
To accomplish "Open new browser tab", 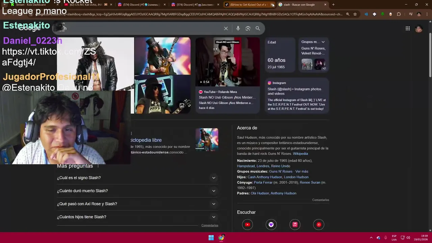I will pos(333,5).
